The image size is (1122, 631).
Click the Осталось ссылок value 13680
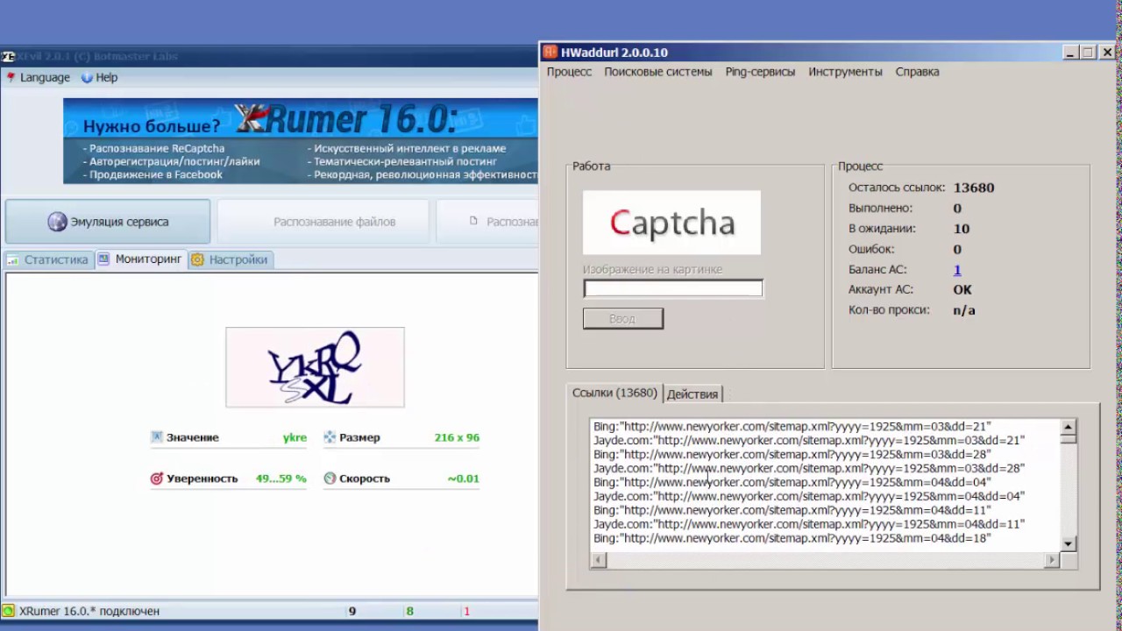(974, 188)
